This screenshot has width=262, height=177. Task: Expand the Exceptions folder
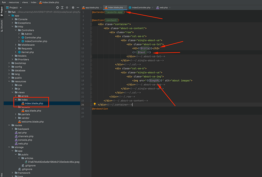(x=12, y=23)
